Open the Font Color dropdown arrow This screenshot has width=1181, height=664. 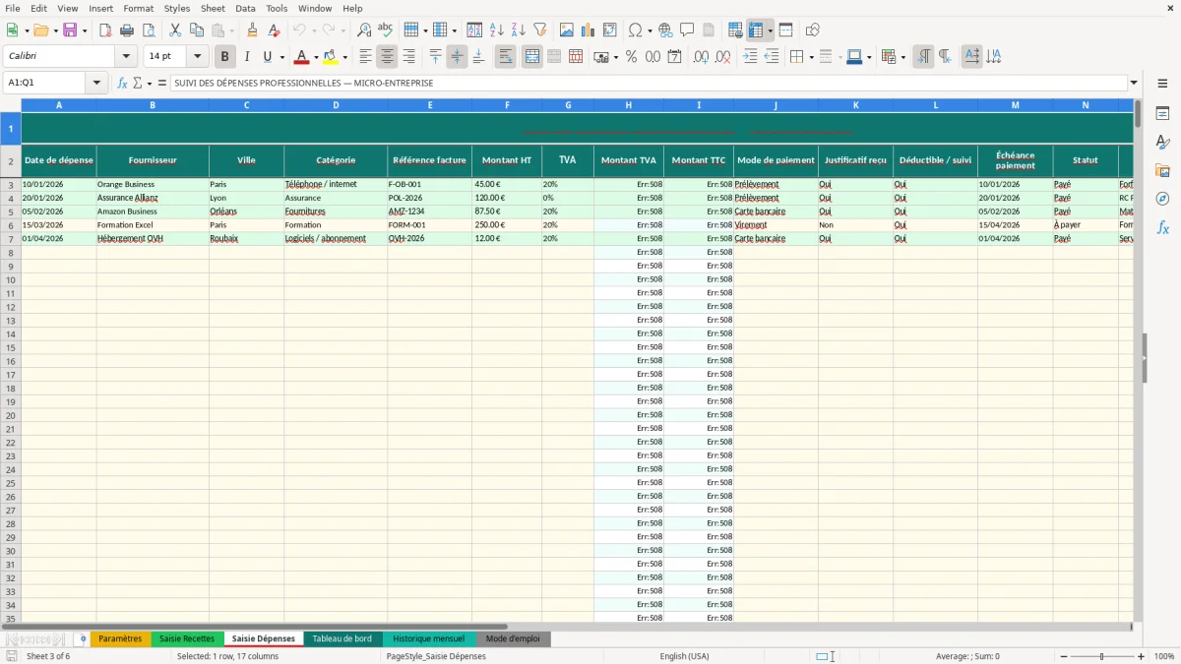[x=316, y=57]
